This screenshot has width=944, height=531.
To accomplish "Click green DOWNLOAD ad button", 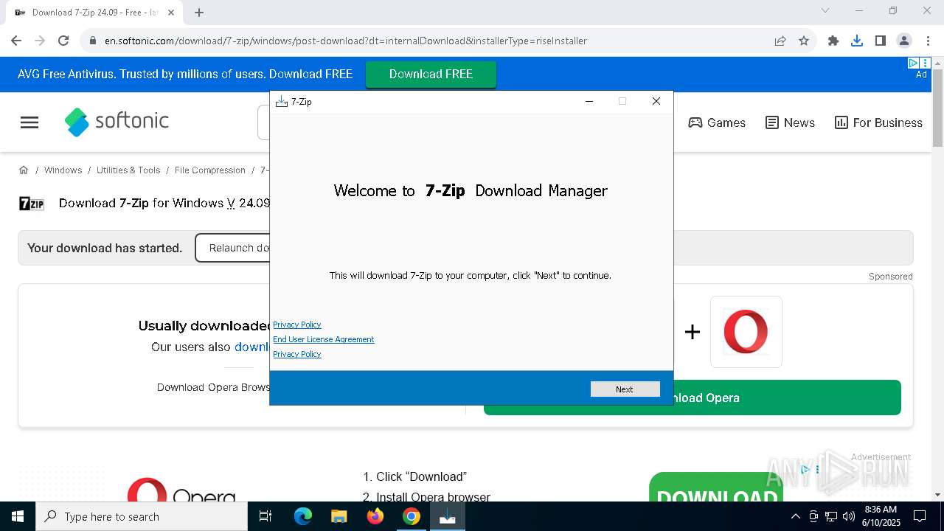I will (x=716, y=487).
